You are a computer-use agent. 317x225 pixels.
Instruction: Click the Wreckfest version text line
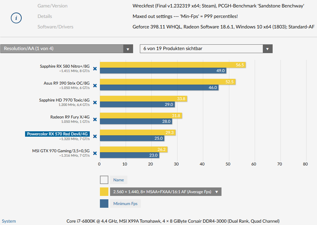[x=218, y=6]
